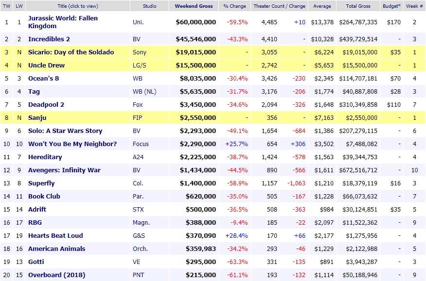Open Jurassic World: Fallen Kingdom title link
This screenshot has height=281, width=426.
(x=63, y=22)
